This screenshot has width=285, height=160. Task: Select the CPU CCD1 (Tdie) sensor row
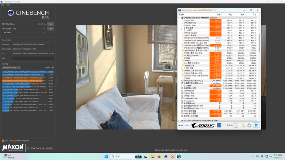tap(217, 26)
